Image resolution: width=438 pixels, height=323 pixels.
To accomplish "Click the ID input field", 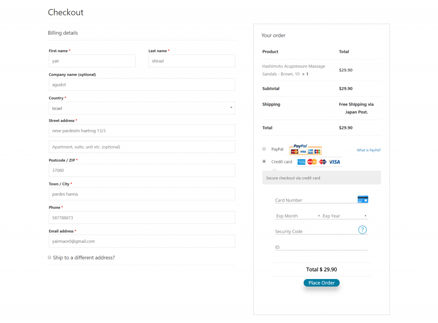I will (x=321, y=247).
